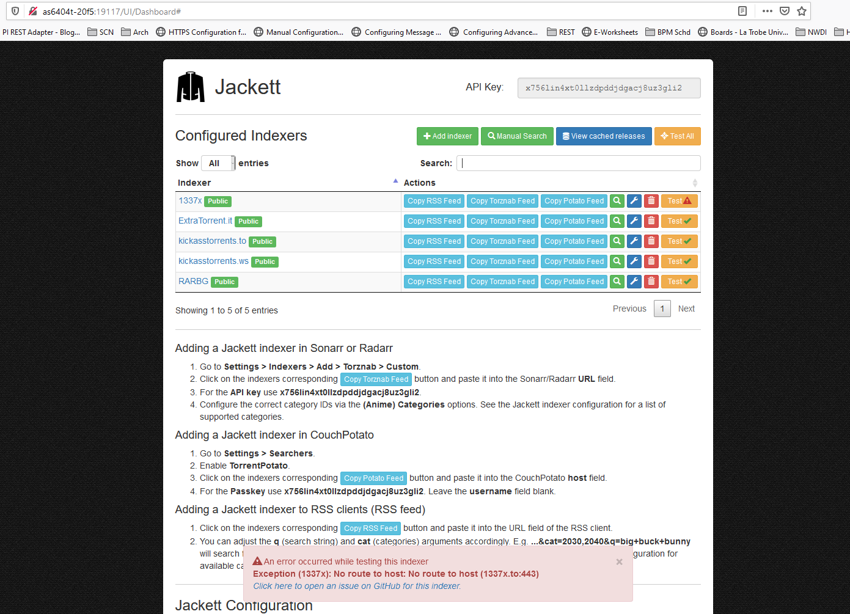Open wrench configuration for 1337x
Screen dimensions: 850x614
point(634,201)
